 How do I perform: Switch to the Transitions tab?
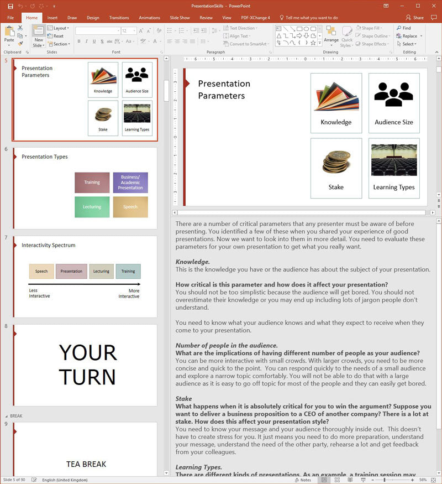tap(119, 18)
